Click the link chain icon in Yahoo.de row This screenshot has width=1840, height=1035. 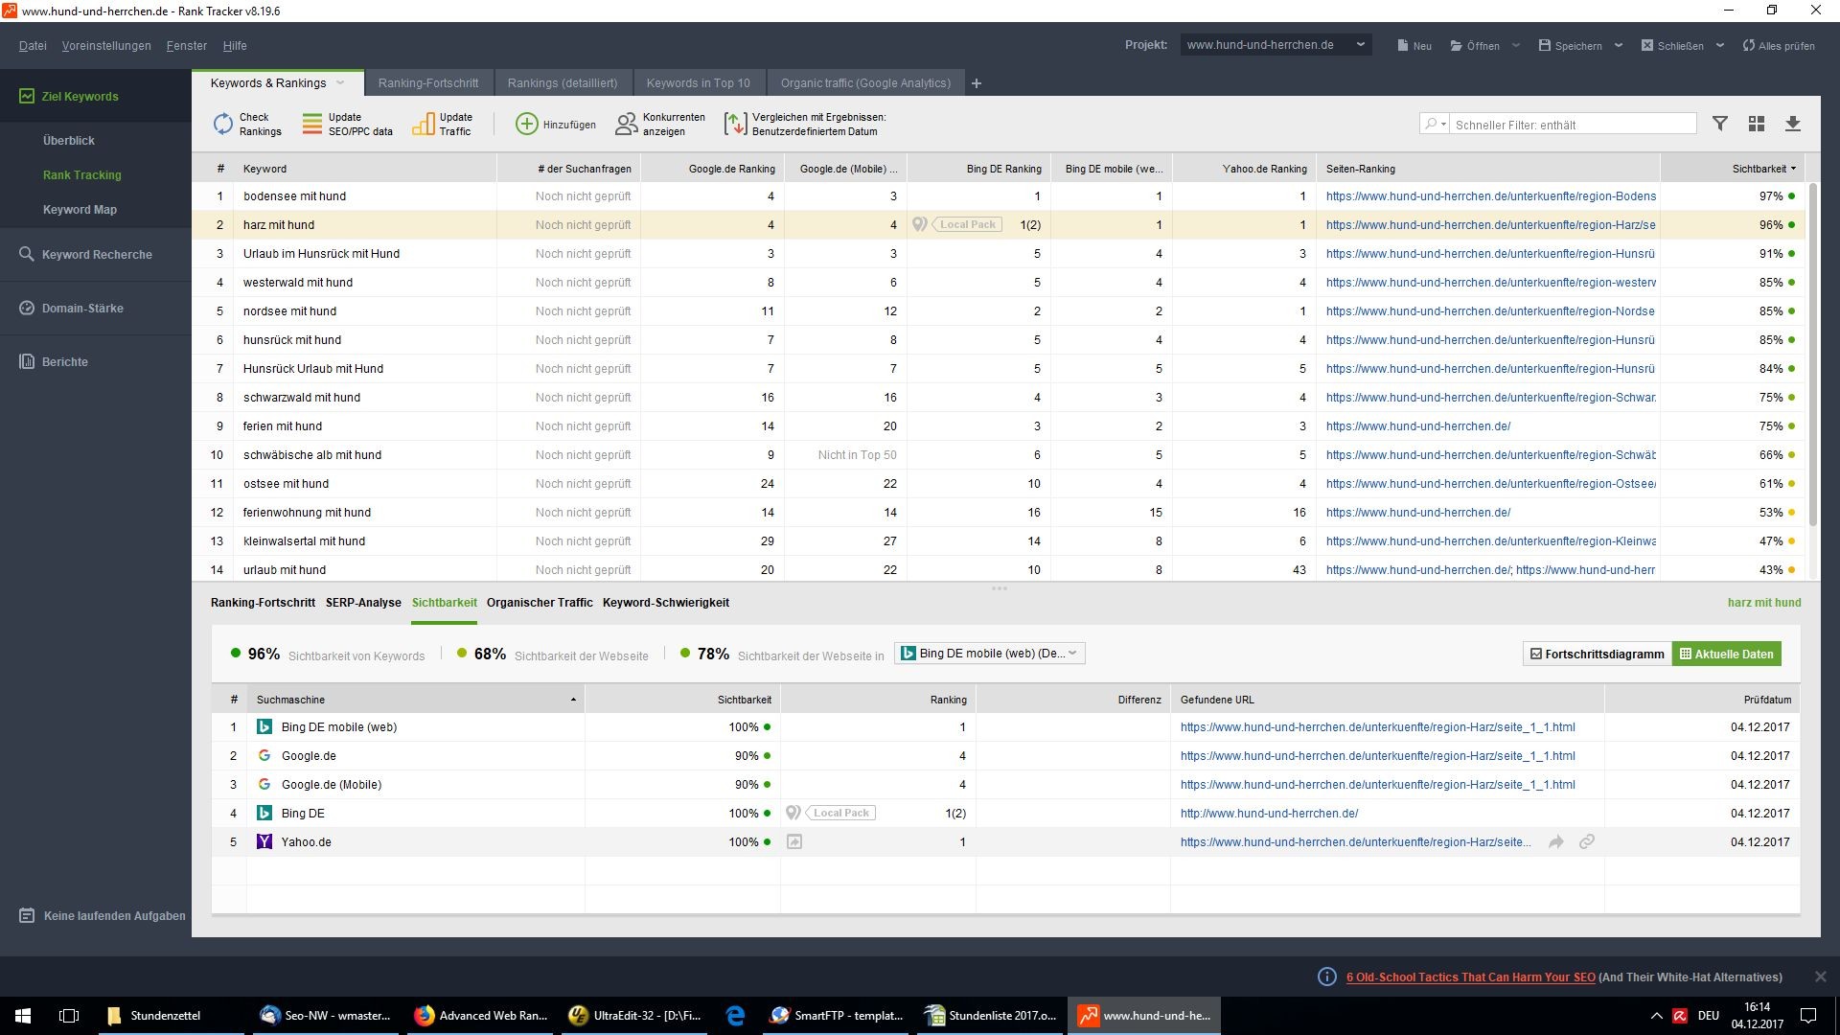click(1587, 841)
